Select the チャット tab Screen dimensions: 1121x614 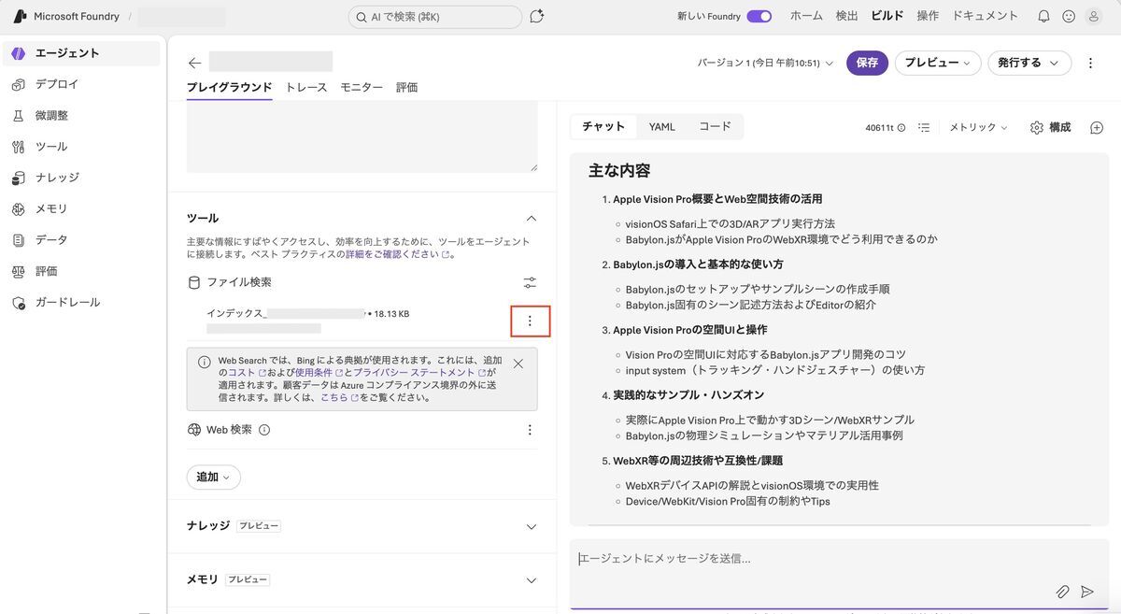(x=603, y=126)
